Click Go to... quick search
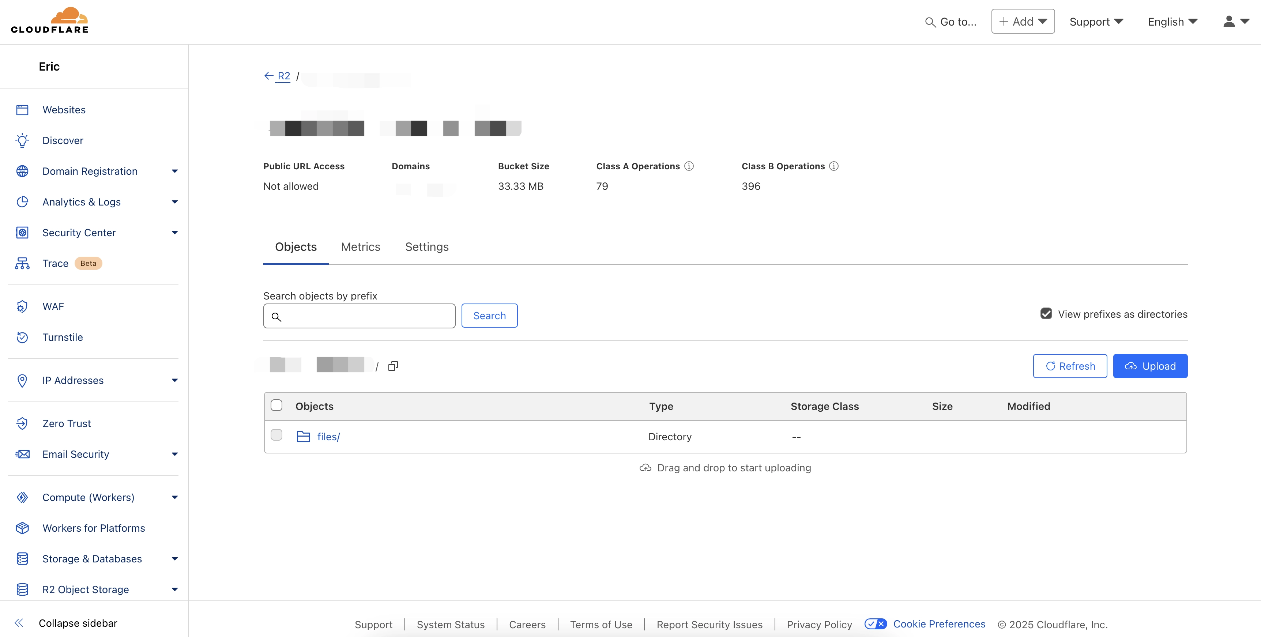Viewport: 1261px width, 637px height. [951, 22]
